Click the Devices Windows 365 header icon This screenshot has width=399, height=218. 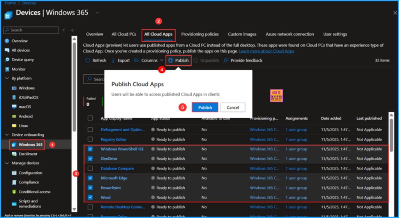tap(9, 15)
